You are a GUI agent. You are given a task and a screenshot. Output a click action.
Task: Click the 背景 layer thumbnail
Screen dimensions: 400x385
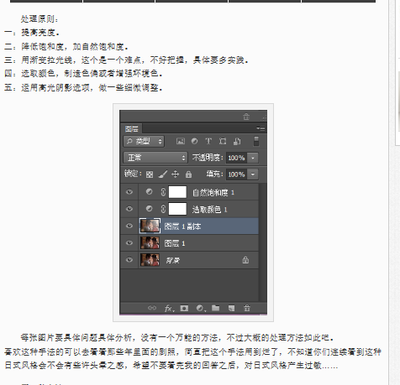pos(150,260)
